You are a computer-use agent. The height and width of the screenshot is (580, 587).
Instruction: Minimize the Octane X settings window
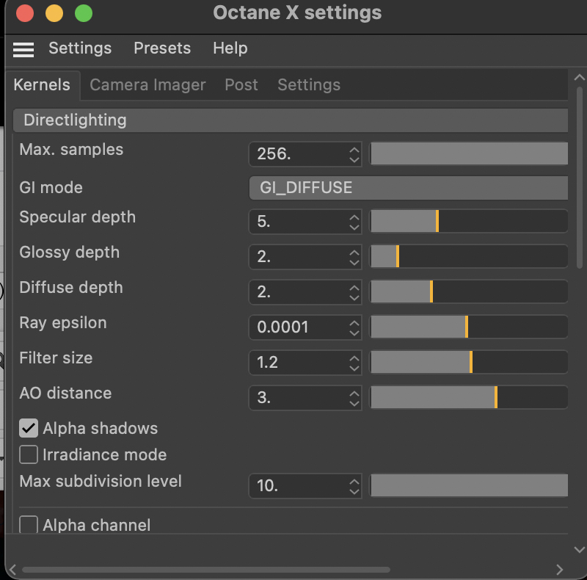click(x=54, y=13)
